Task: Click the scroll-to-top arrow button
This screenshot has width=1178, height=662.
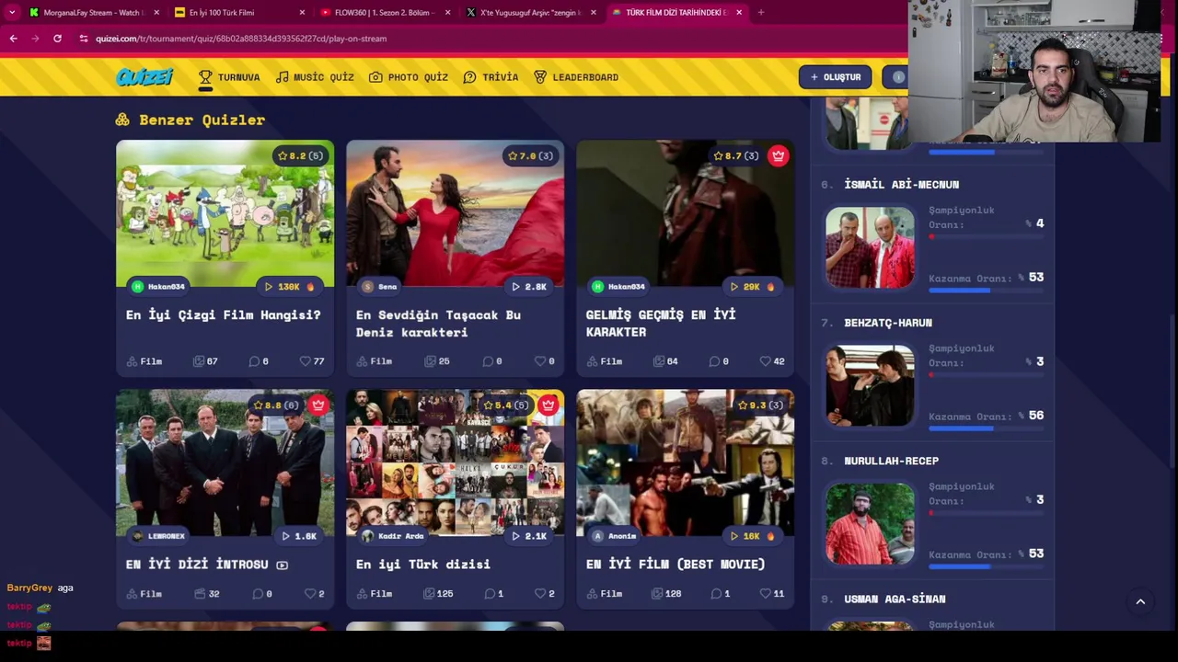Action: 1140,601
